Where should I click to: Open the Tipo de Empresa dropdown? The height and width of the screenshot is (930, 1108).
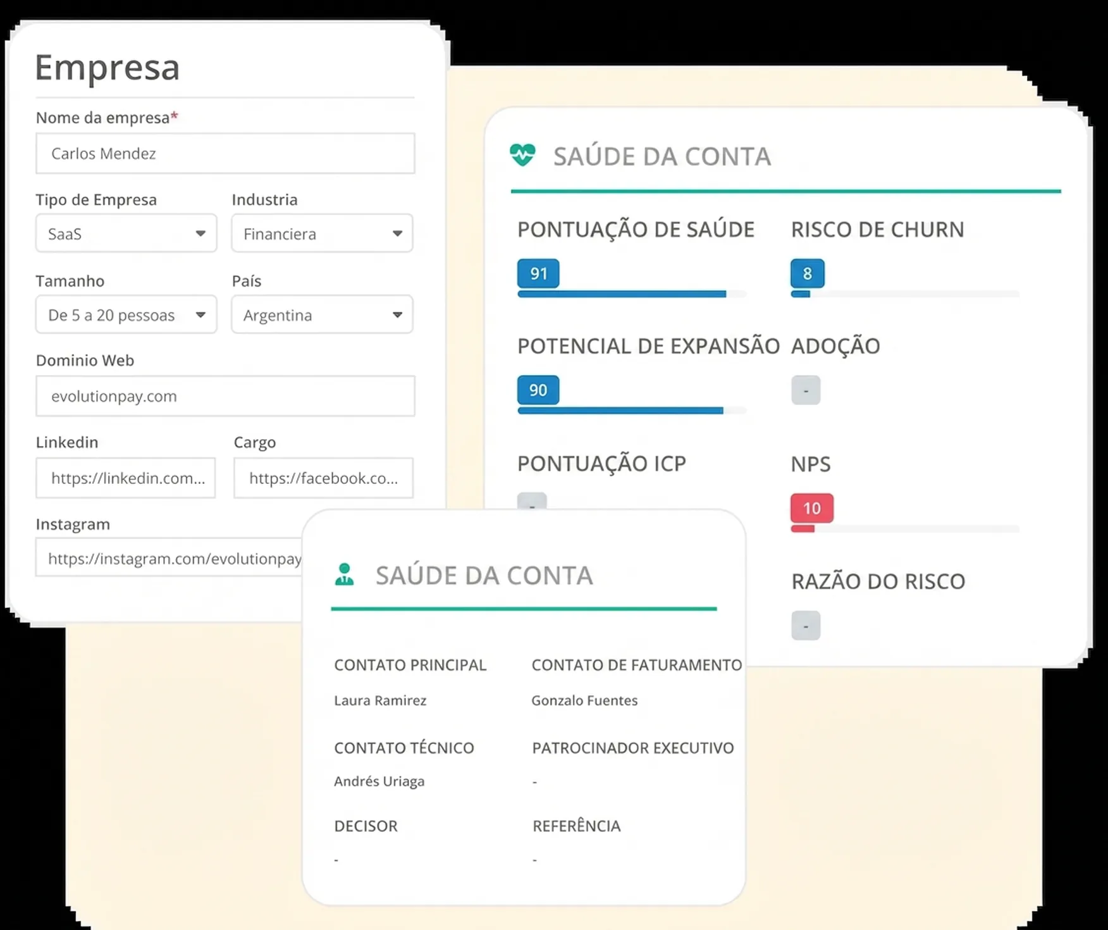126,233
